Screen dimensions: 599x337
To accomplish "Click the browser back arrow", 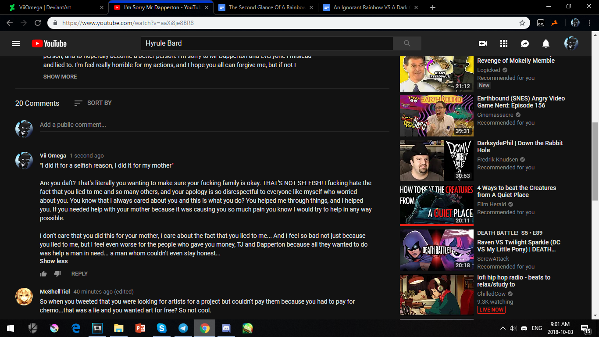I will pos(10,23).
